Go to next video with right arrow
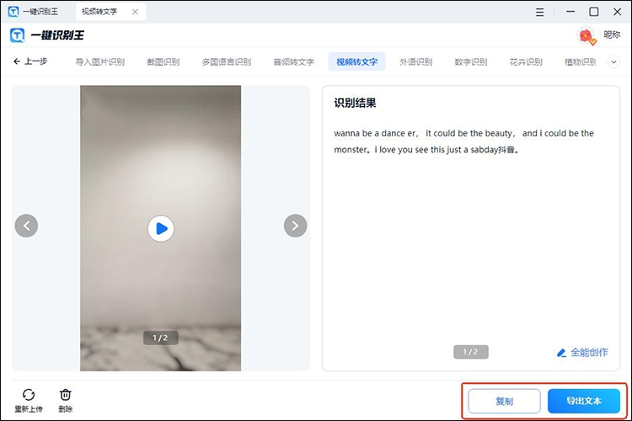 pos(296,226)
